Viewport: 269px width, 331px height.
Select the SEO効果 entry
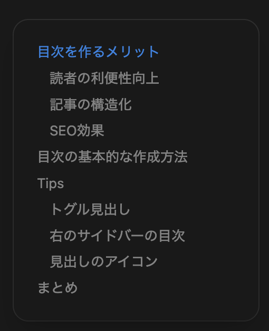point(77,131)
